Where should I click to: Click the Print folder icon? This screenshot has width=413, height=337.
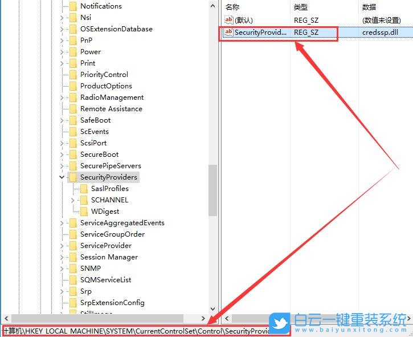click(73, 63)
